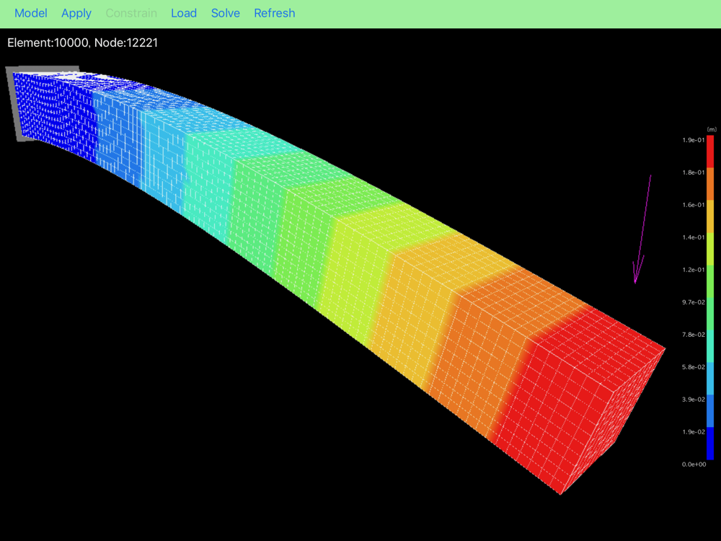Open the Load menu
The width and height of the screenshot is (721, 541).
[184, 13]
